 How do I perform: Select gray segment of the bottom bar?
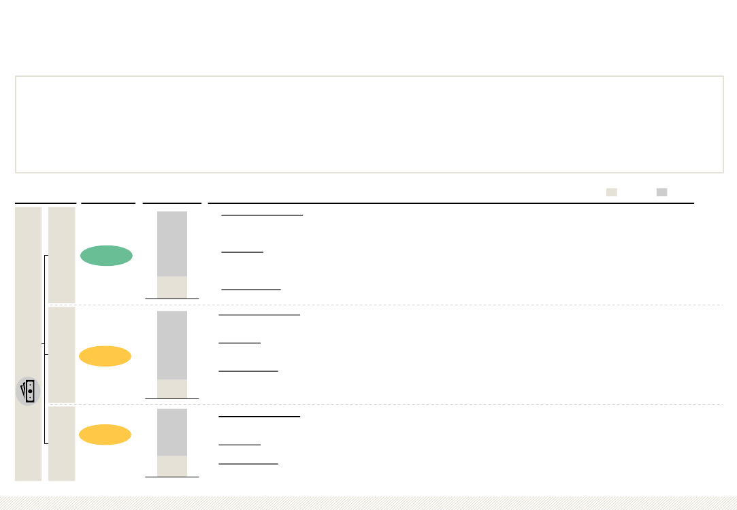coord(172,432)
